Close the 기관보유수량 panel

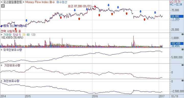[x=182, y=65]
